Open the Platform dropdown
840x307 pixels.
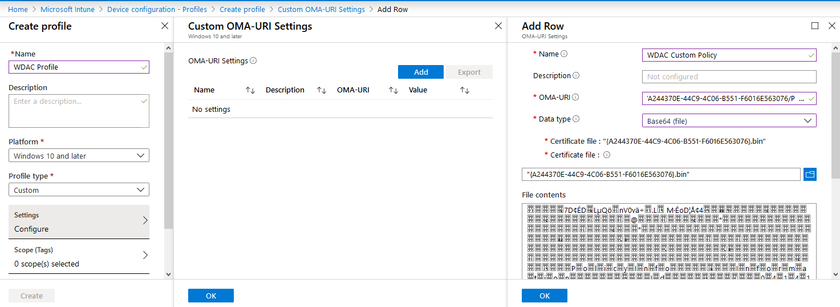tap(79, 156)
